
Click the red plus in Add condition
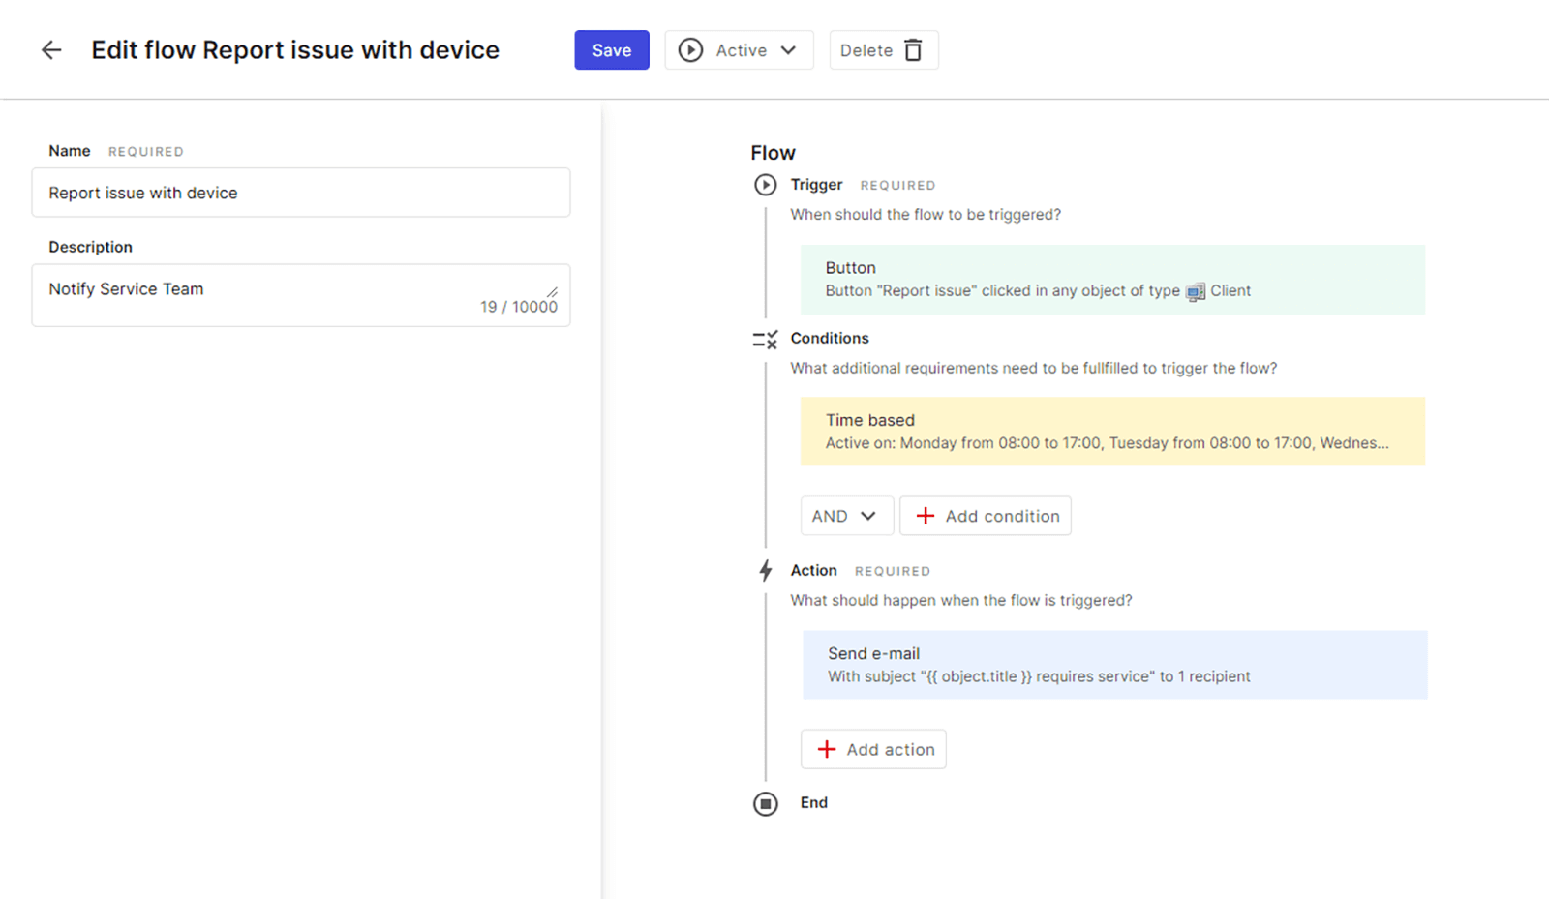926,516
